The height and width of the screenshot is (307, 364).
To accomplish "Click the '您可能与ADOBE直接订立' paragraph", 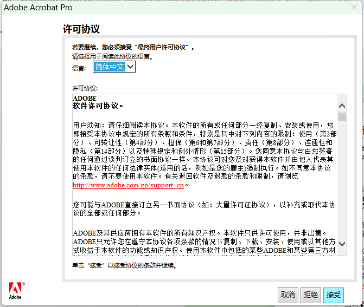I will click(x=205, y=209).
